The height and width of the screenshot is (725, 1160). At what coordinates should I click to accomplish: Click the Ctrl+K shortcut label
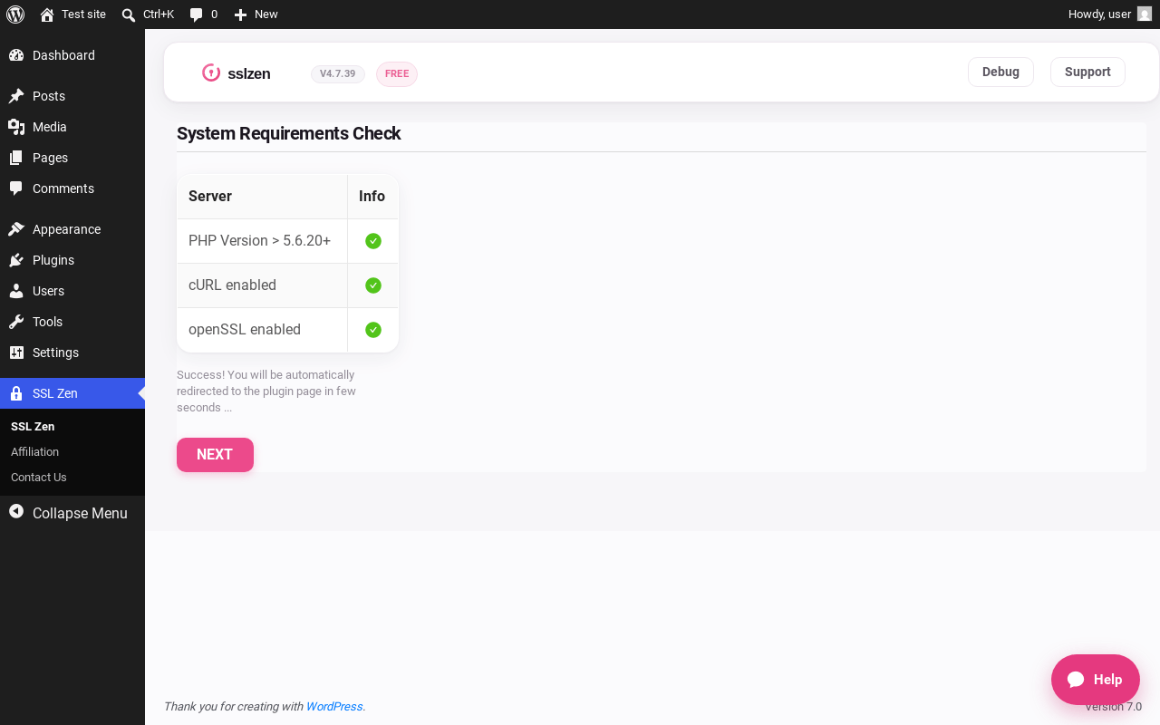159,14
